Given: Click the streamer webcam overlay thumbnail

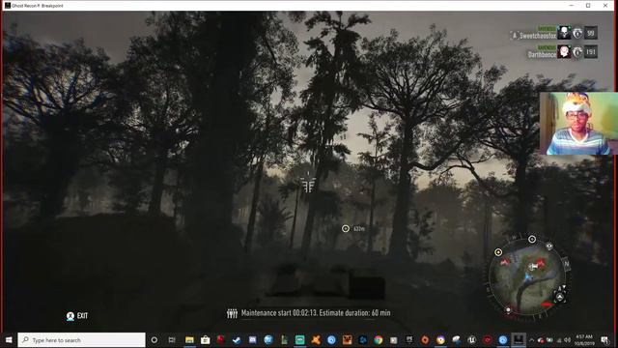Looking at the screenshot, I should click(x=578, y=124).
